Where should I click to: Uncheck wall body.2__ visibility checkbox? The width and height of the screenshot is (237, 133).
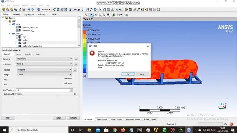[17, 30]
